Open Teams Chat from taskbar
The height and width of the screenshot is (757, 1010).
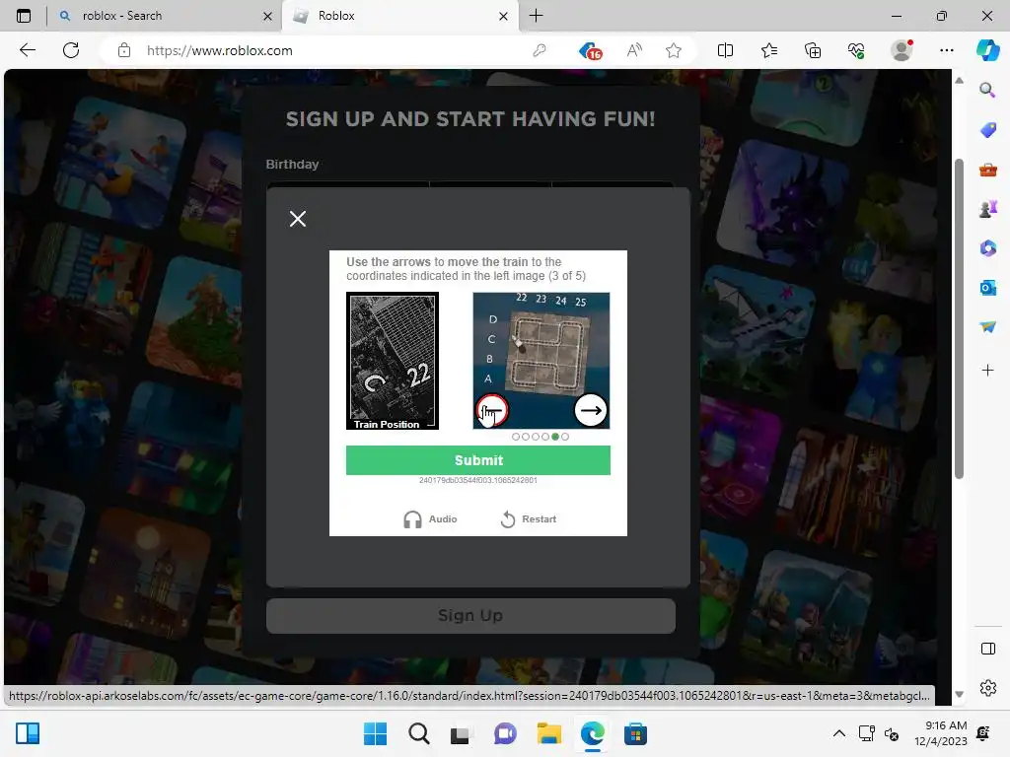click(505, 733)
